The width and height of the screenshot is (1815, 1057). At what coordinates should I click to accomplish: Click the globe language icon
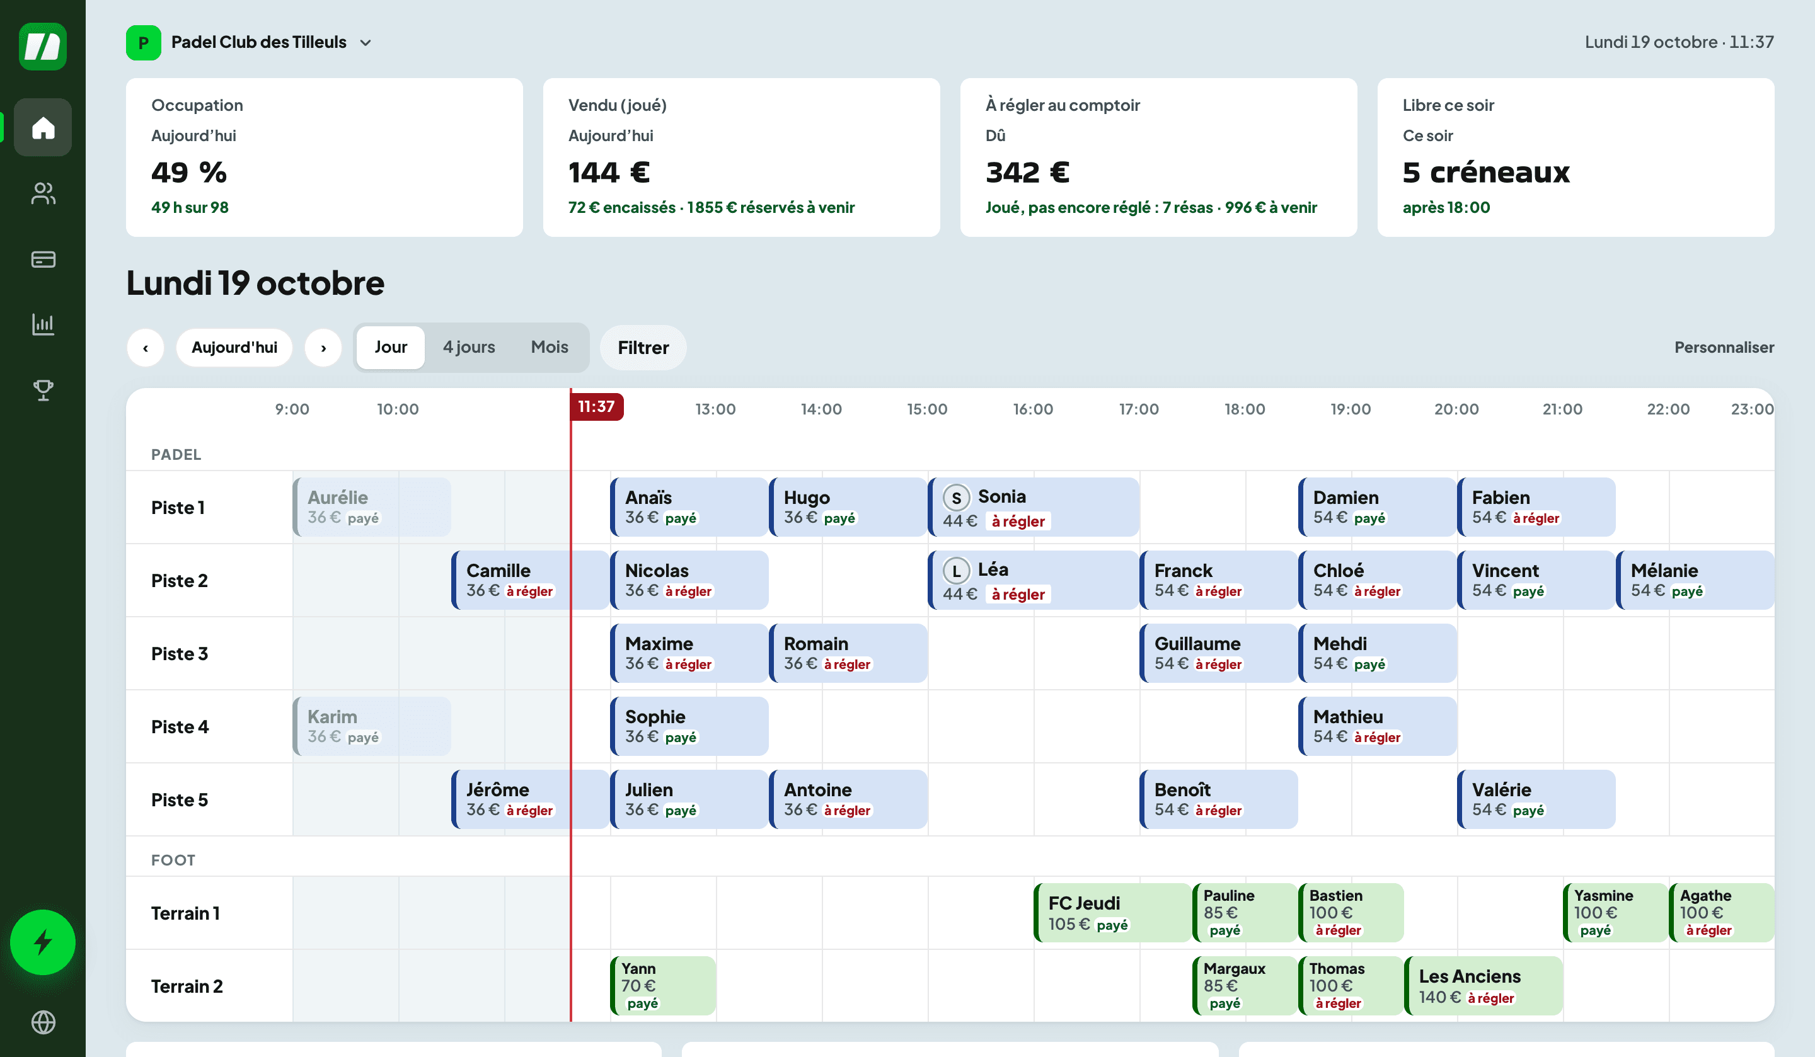click(x=42, y=1022)
